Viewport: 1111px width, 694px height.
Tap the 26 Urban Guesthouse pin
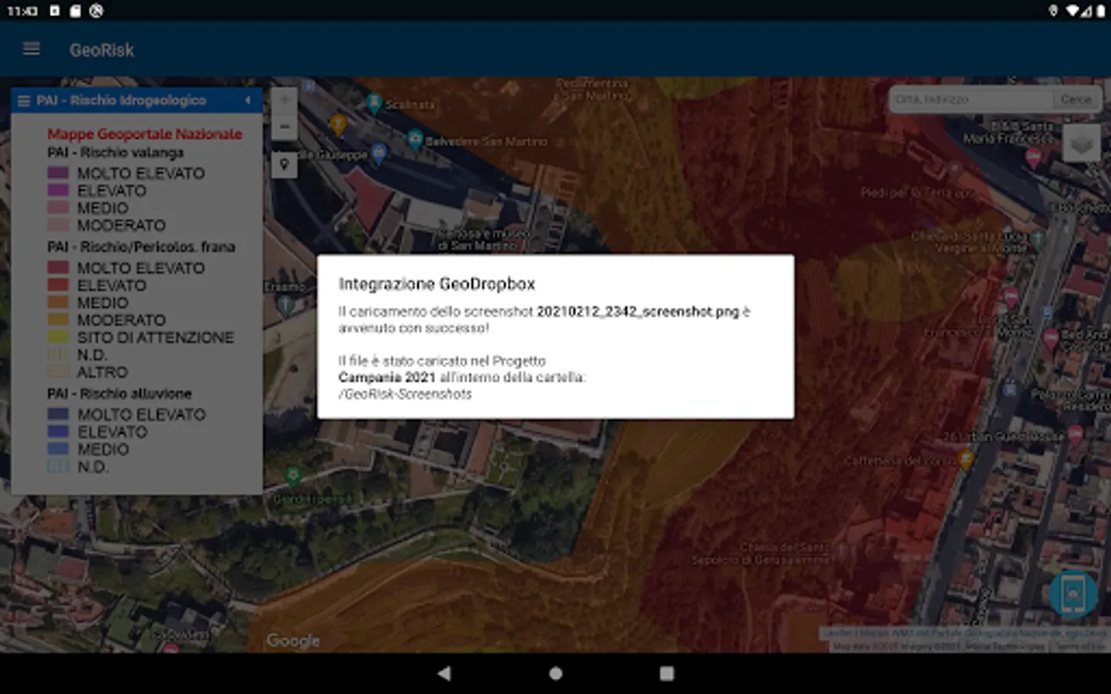click(x=1076, y=434)
